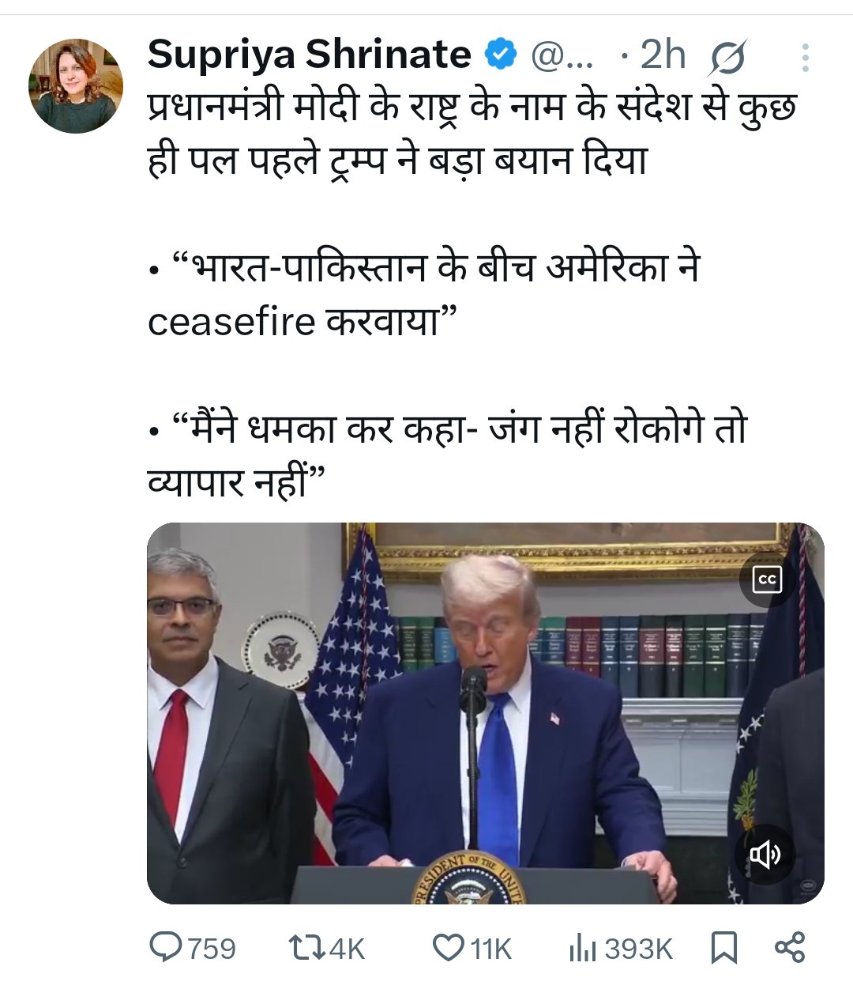
Task: Click the 393K views count
Action: point(639,948)
